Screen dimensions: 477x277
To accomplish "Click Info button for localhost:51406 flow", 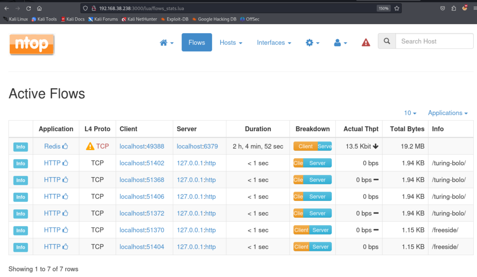I will point(20,197).
